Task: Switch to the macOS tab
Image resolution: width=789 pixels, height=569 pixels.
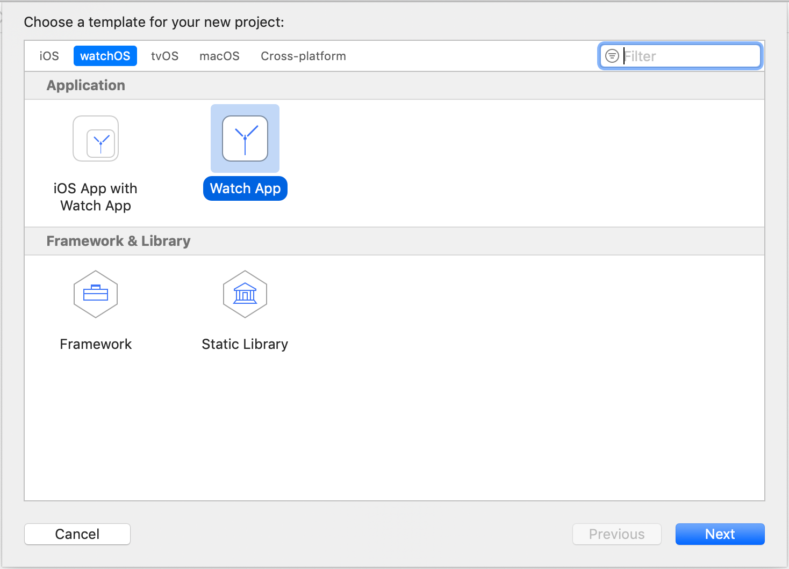Action: [219, 56]
